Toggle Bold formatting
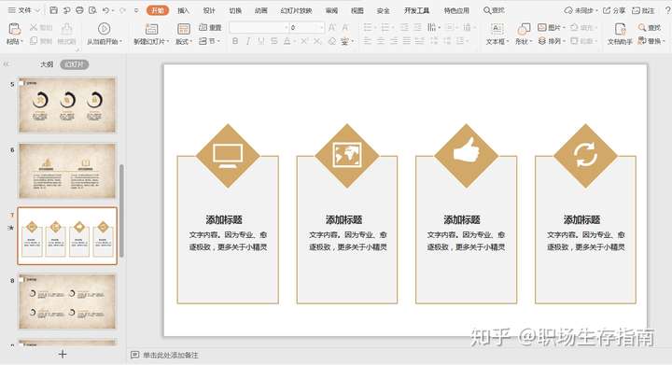The image size is (672, 365). point(235,41)
